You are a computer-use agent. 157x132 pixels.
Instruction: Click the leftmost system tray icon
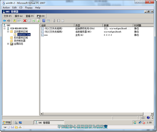click(135, 122)
